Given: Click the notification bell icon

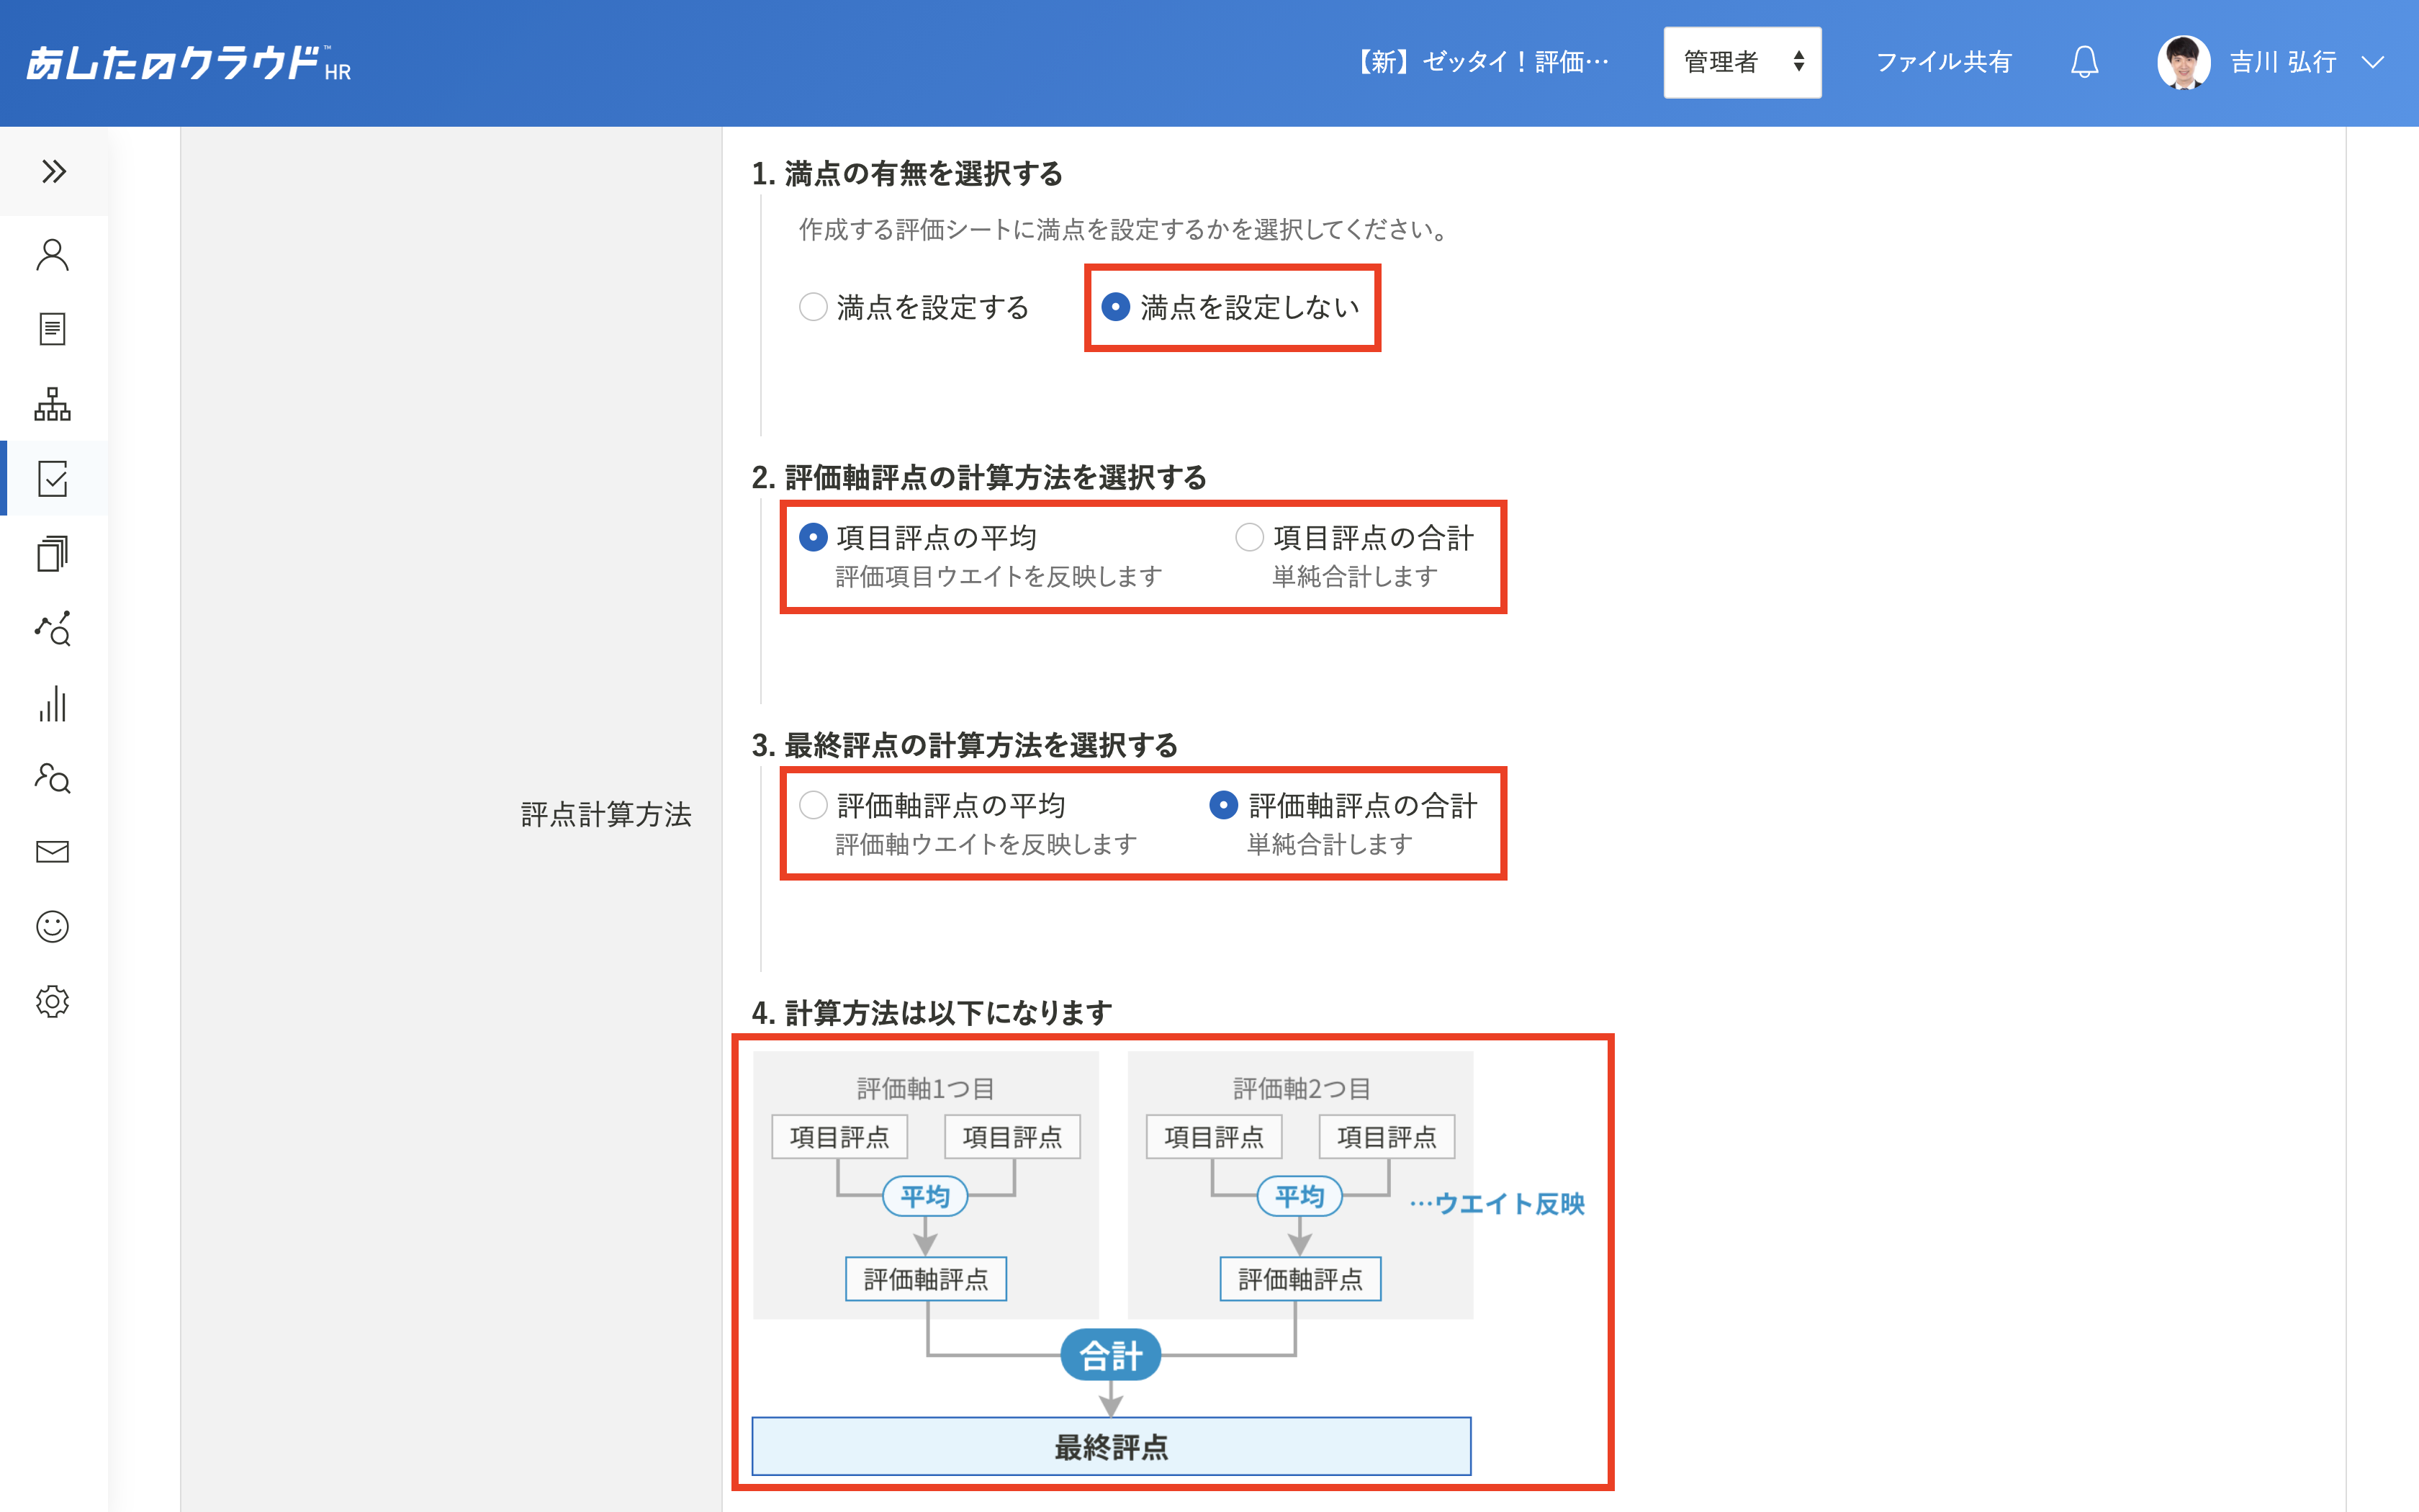Looking at the screenshot, I should (2084, 62).
